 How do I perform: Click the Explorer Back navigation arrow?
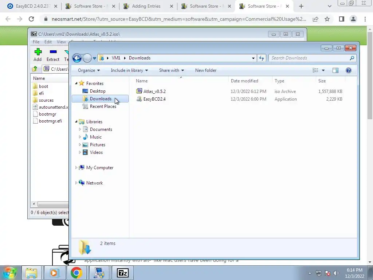click(x=77, y=58)
